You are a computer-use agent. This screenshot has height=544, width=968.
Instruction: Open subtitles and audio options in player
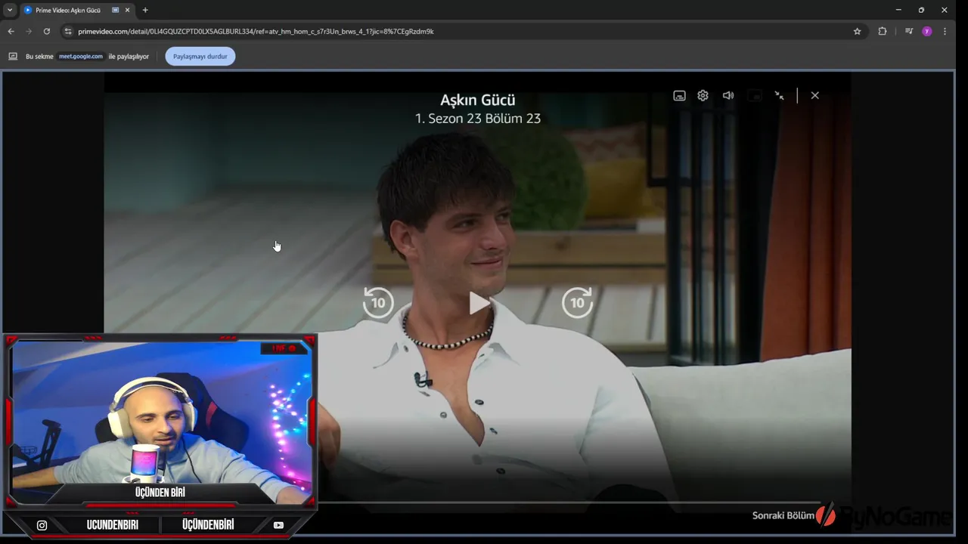pos(679,96)
